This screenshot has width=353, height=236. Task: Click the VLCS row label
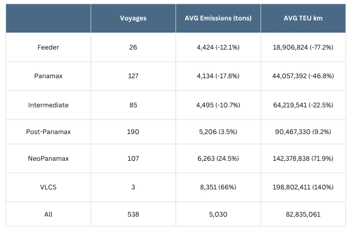point(48,187)
